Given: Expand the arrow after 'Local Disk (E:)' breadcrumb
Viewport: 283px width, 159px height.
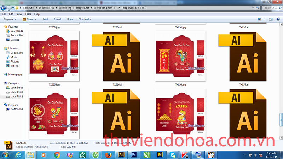Looking at the screenshot, I should click(56, 8).
